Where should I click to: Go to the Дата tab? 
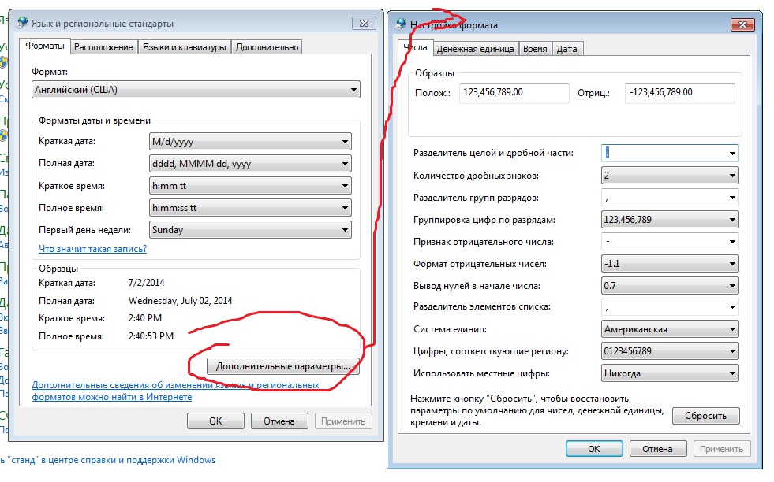566,49
